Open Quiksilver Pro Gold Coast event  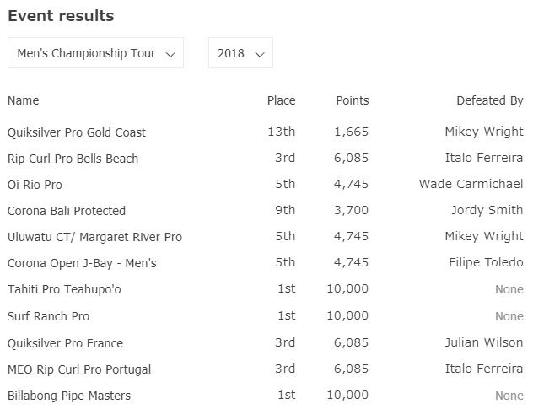coord(77,132)
